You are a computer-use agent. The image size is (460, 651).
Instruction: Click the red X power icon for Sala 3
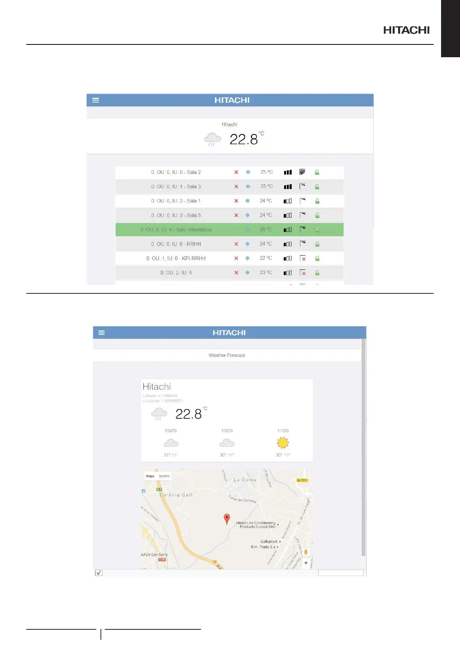tap(236, 187)
